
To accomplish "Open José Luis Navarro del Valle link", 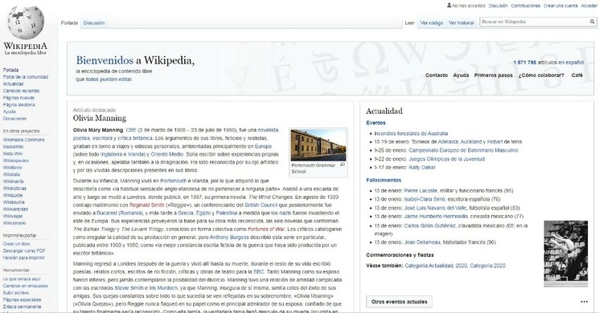I will tap(436, 208).
